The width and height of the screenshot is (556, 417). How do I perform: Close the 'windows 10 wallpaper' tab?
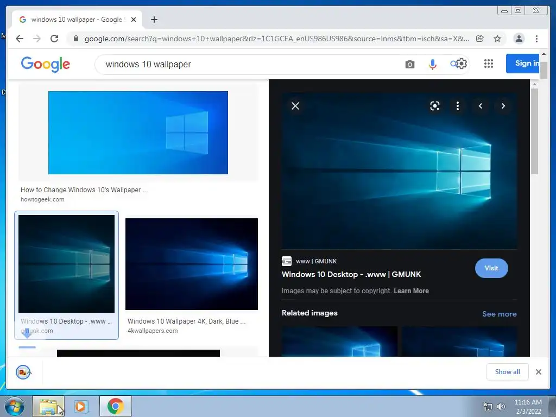point(134,20)
